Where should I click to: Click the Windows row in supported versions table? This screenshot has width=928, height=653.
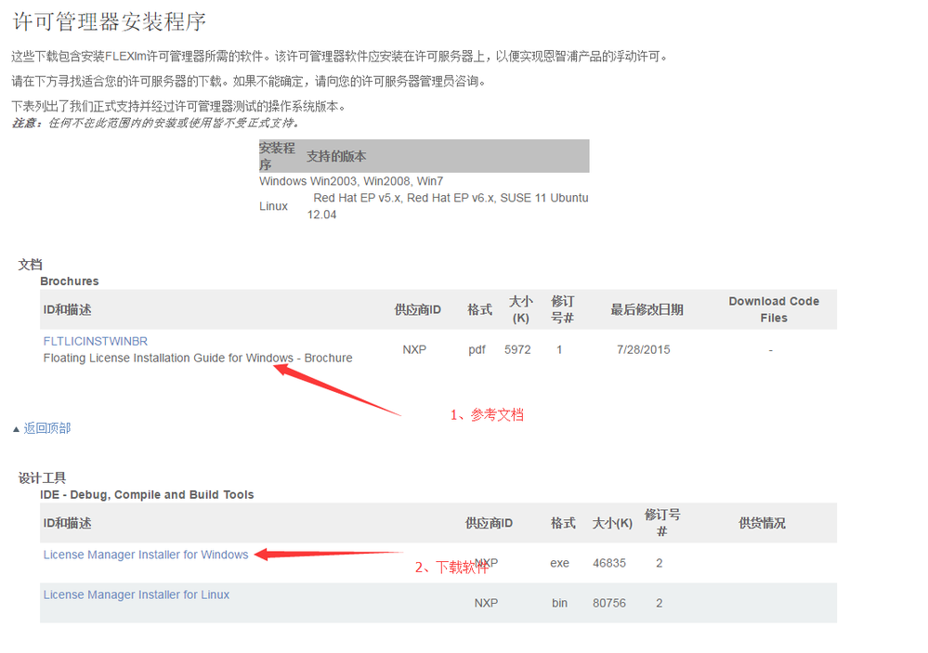click(424, 181)
